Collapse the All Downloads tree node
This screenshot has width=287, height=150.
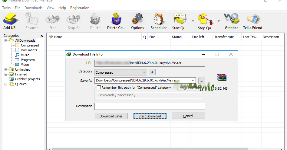[6, 40]
